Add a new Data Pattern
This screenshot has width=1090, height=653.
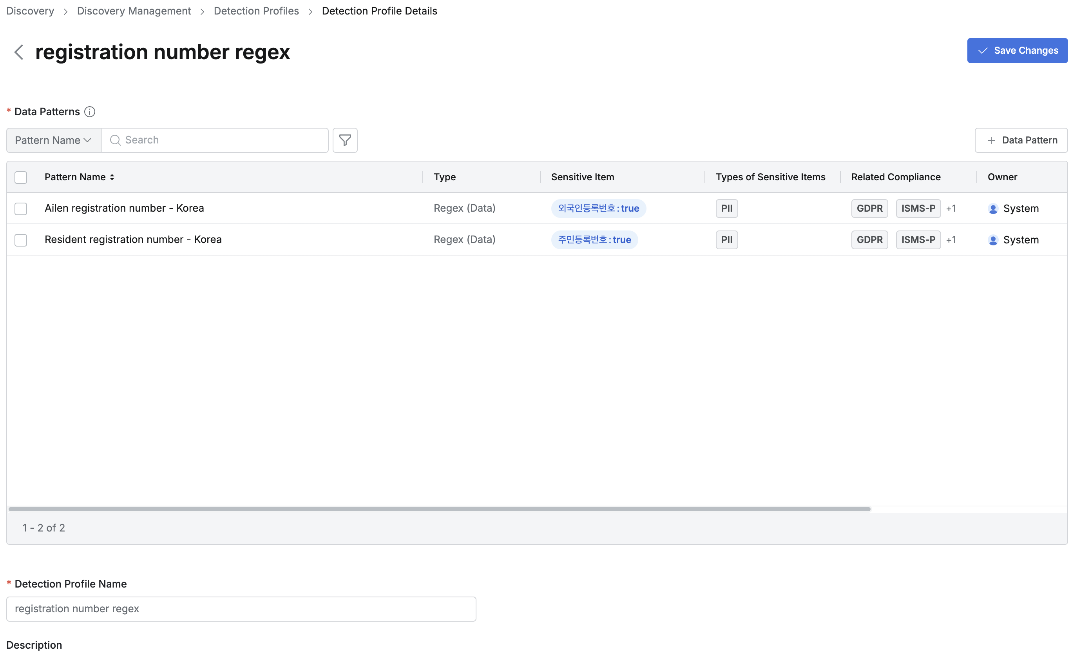1021,140
